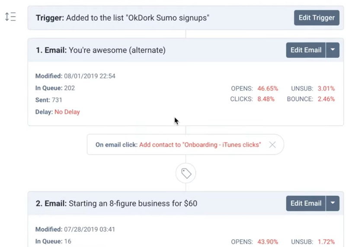The image size is (352, 247).
Task: Click the tag icon between emails
Action: click(x=186, y=173)
